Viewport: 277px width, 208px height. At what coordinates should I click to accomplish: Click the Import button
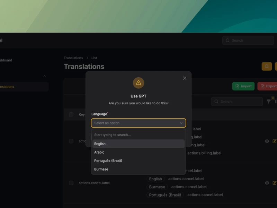[243, 86]
